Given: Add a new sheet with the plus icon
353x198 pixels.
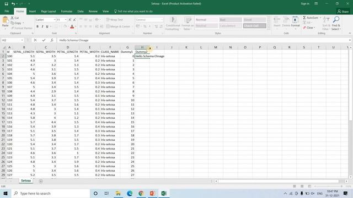Looking at the screenshot, I should coord(41,181).
